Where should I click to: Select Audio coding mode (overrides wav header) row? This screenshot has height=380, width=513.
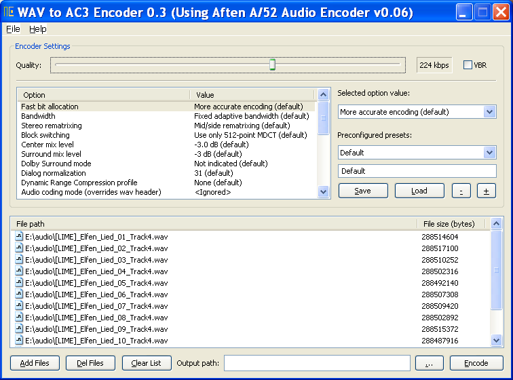coord(166,192)
